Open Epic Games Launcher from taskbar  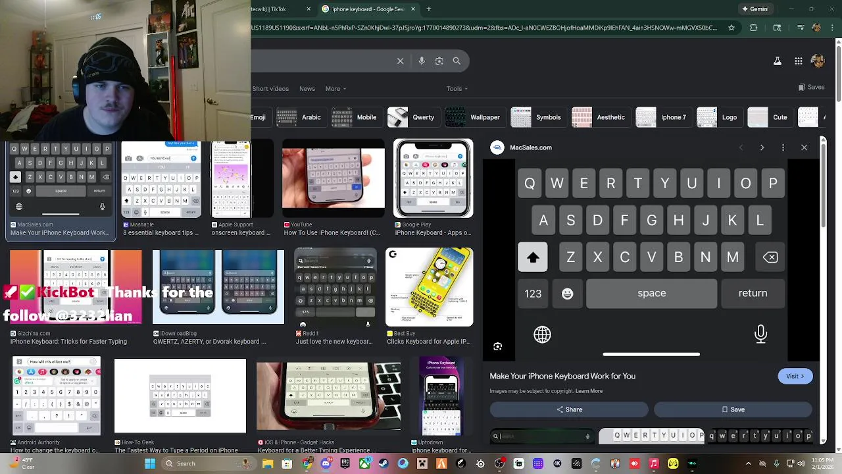tap(345, 463)
